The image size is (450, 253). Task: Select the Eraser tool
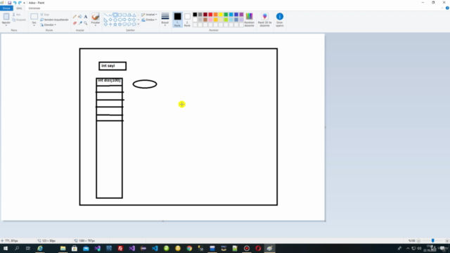(x=75, y=23)
